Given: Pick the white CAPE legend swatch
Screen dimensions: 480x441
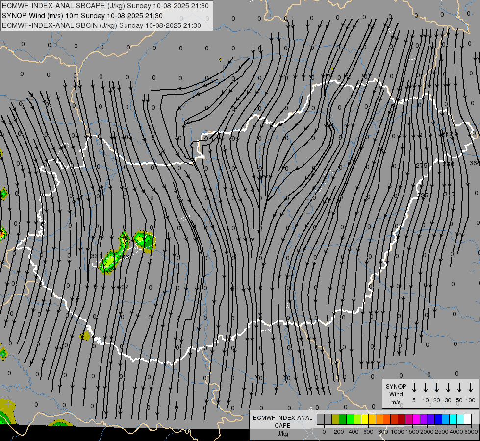Looking at the screenshot, I should (468, 419).
